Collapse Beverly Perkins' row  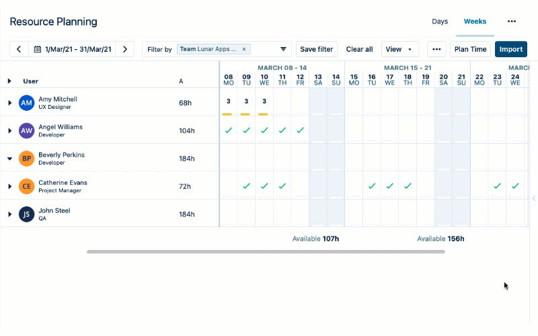pos(9,159)
